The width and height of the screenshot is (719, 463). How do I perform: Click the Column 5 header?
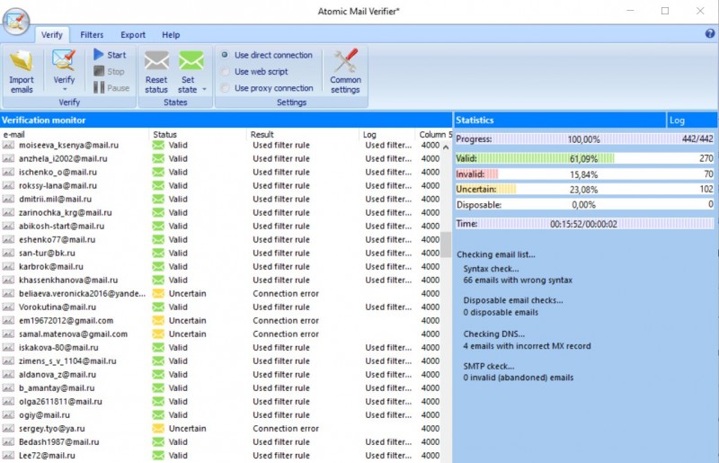click(x=434, y=135)
